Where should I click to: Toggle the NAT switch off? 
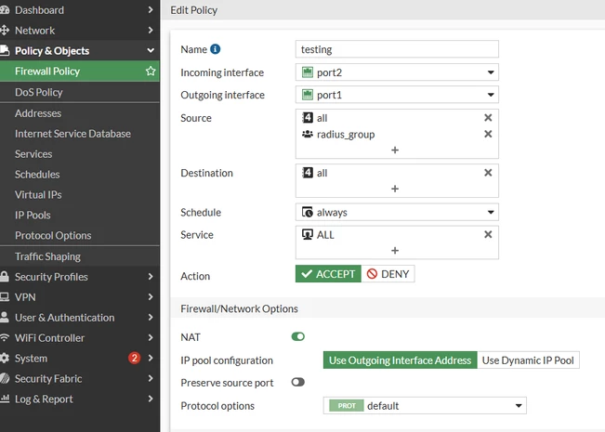coord(298,336)
